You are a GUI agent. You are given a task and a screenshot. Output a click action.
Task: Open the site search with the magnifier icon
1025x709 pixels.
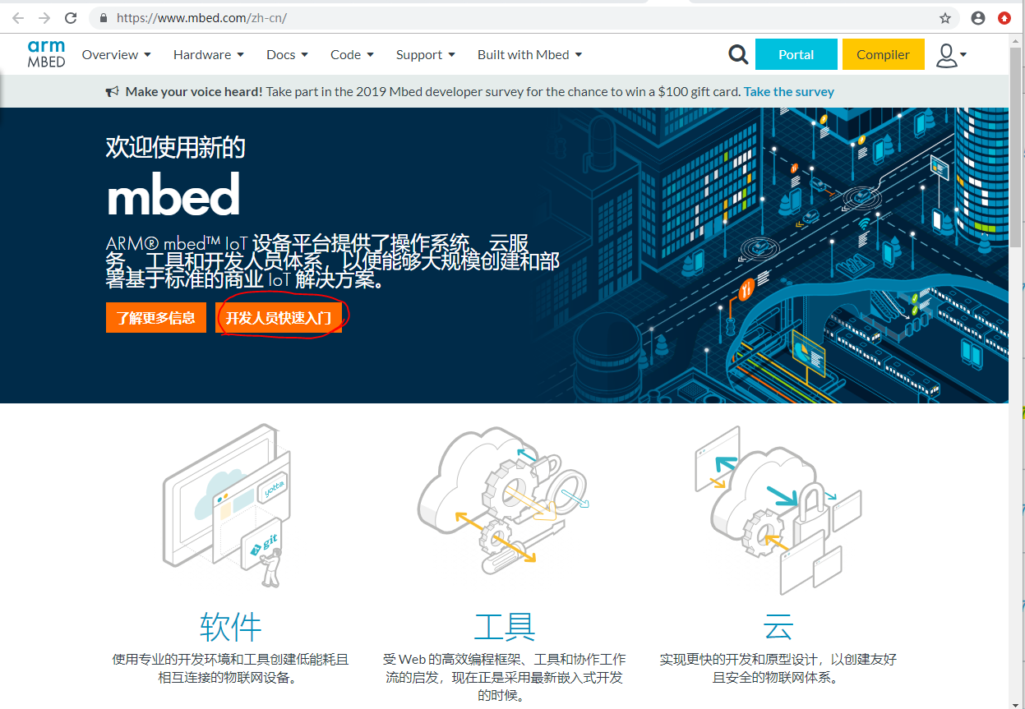(x=737, y=53)
